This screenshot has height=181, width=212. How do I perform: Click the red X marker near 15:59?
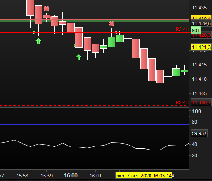point(47,9)
